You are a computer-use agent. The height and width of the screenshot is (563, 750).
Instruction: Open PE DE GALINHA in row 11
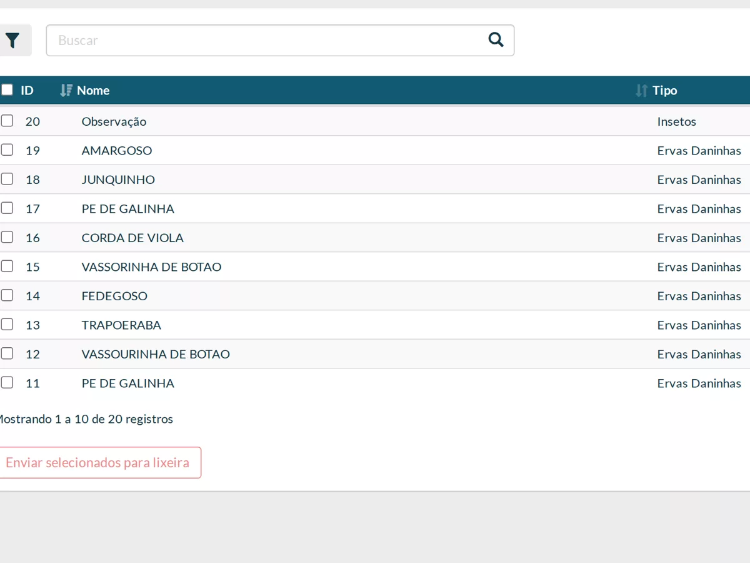(128, 383)
